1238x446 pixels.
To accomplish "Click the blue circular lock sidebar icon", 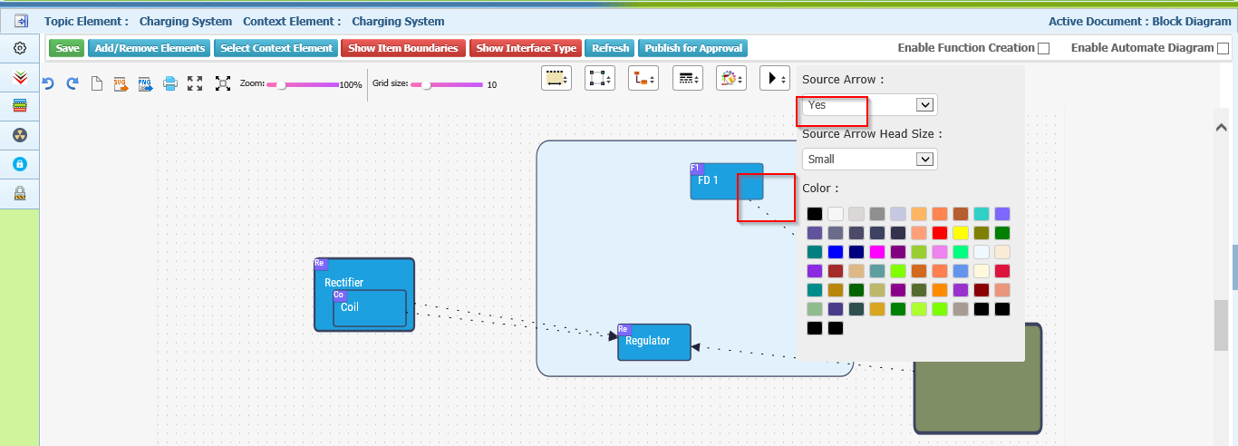I will [20, 164].
